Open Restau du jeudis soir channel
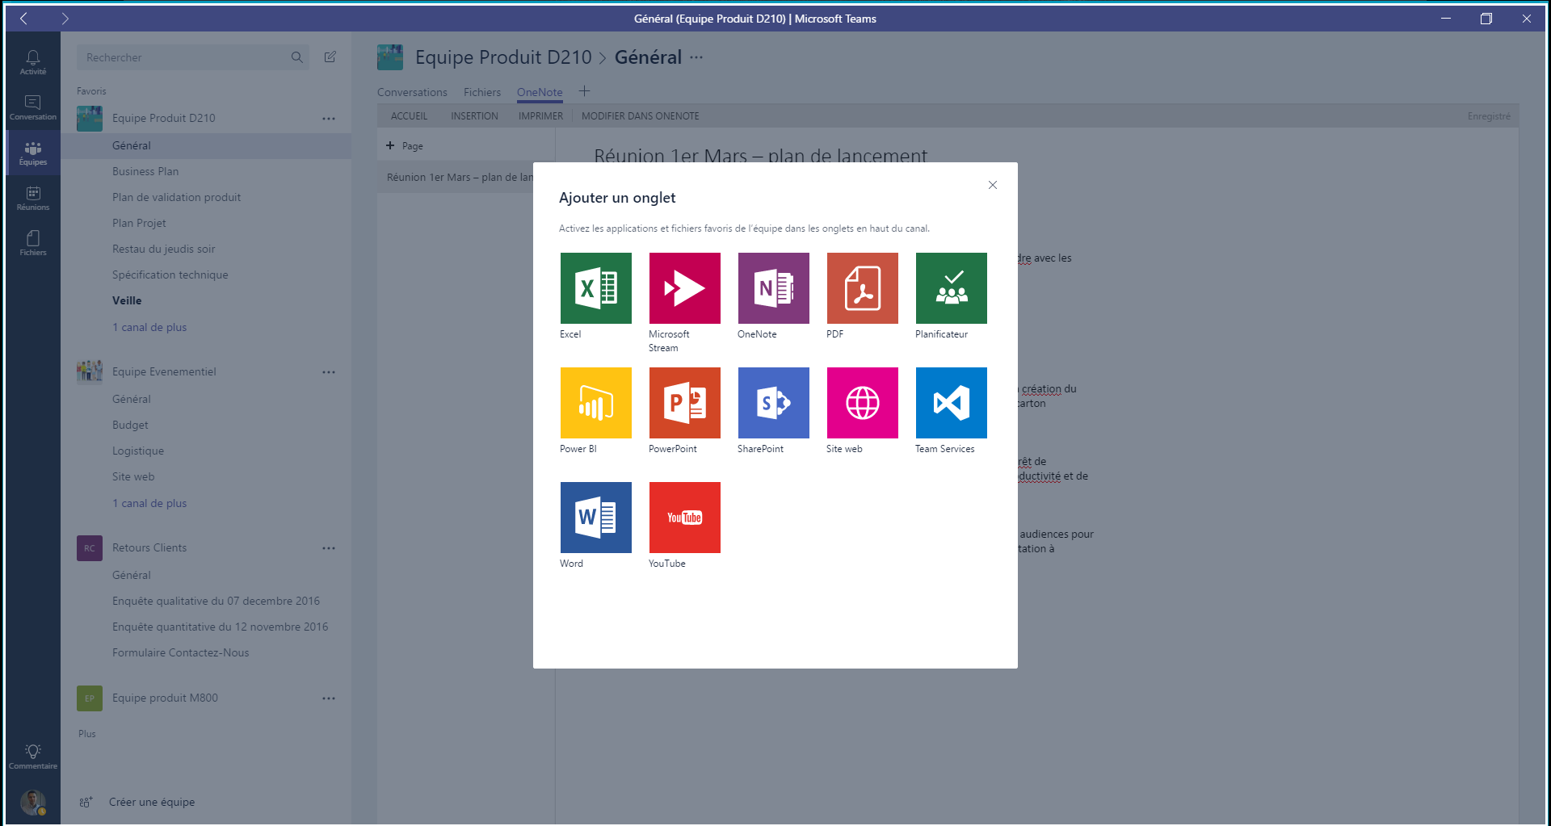1551x826 pixels. pyautogui.click(x=163, y=249)
